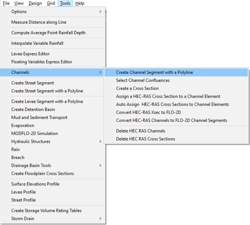
Task: Expand the Hydraulic Structures submenu
Action: point(55,141)
